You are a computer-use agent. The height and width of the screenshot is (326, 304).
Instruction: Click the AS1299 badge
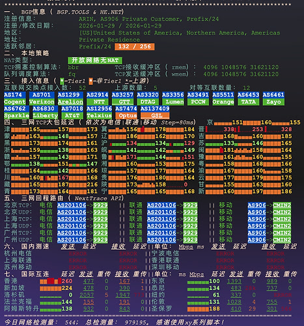point(70,95)
